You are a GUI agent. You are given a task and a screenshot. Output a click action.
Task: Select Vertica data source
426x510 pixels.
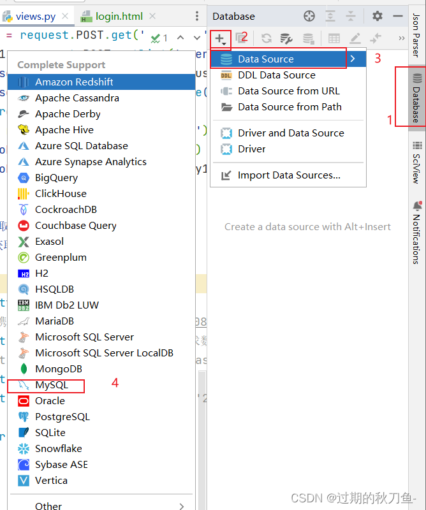click(101, 481)
